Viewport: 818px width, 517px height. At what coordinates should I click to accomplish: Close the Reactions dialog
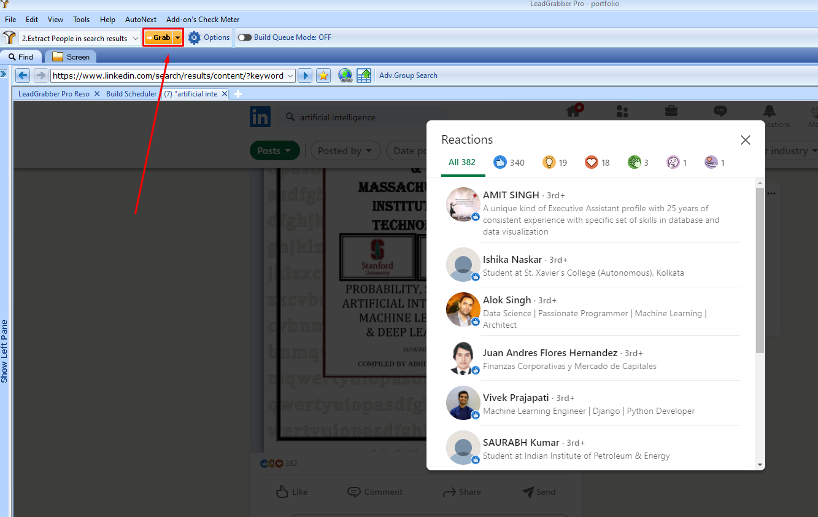click(746, 140)
